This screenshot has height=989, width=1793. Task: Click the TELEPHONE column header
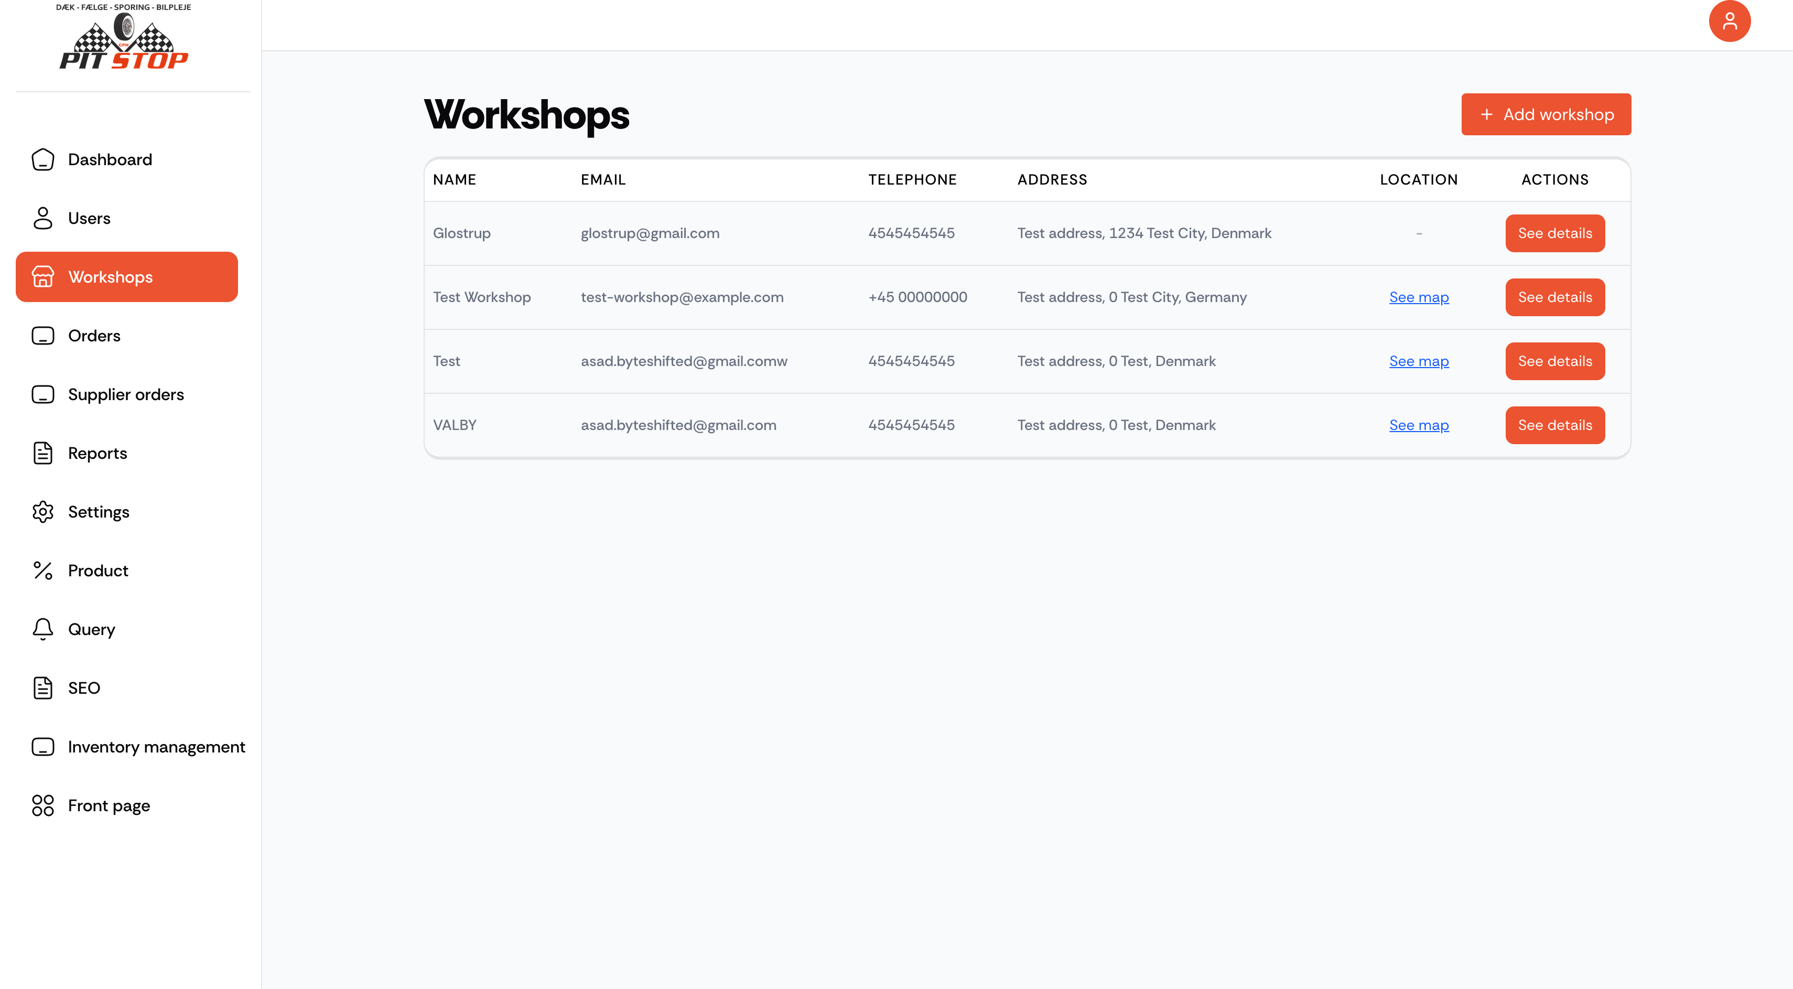pos(913,179)
